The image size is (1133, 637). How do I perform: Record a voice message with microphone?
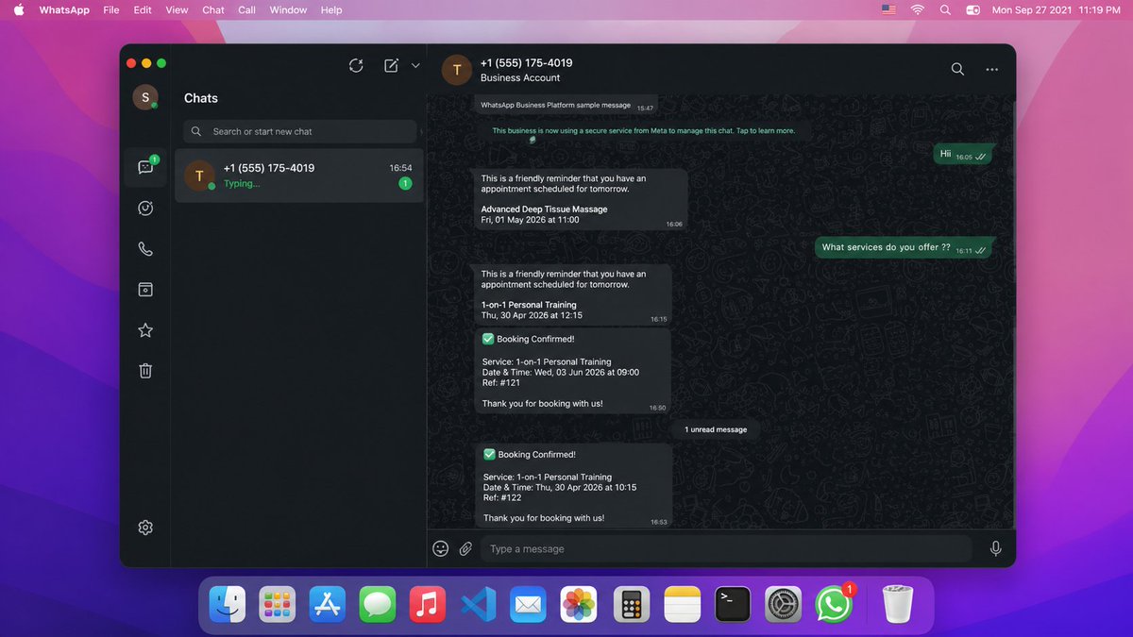(x=995, y=548)
